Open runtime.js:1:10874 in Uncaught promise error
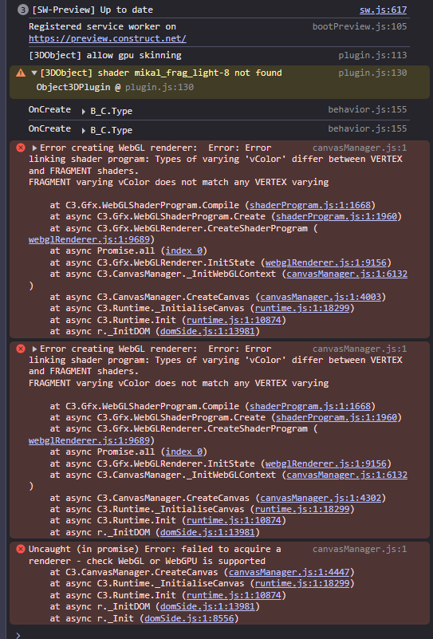Screen dimensions: 433x639 [234, 595]
